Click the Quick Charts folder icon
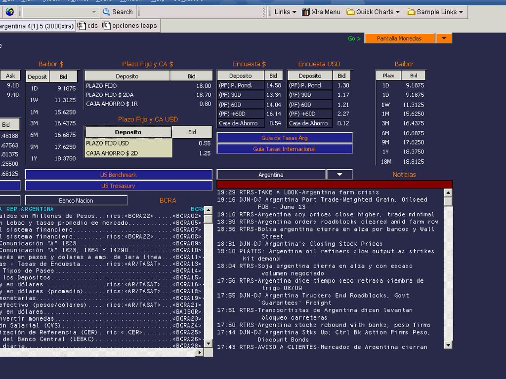Screen dimensions: 506x379 coord(350,12)
